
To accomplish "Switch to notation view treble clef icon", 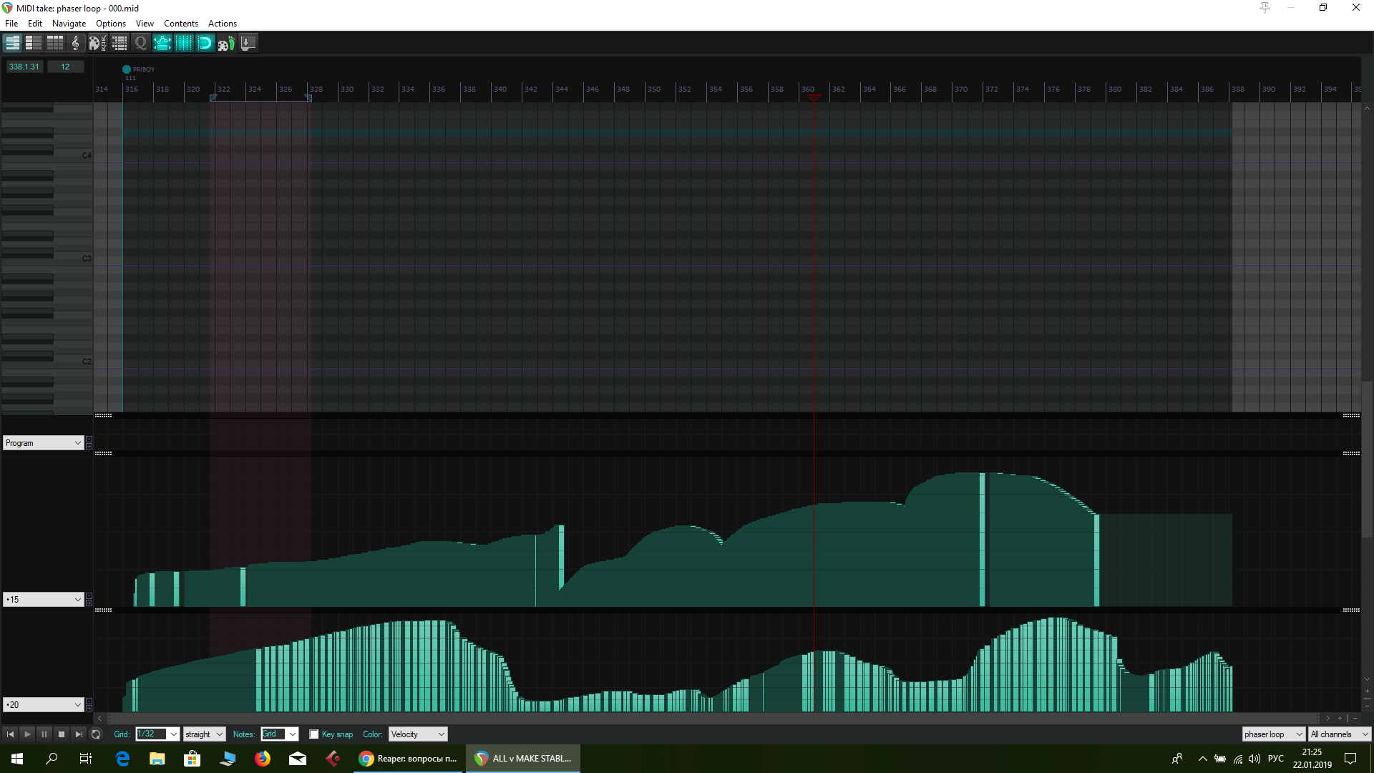I will 75,43.
